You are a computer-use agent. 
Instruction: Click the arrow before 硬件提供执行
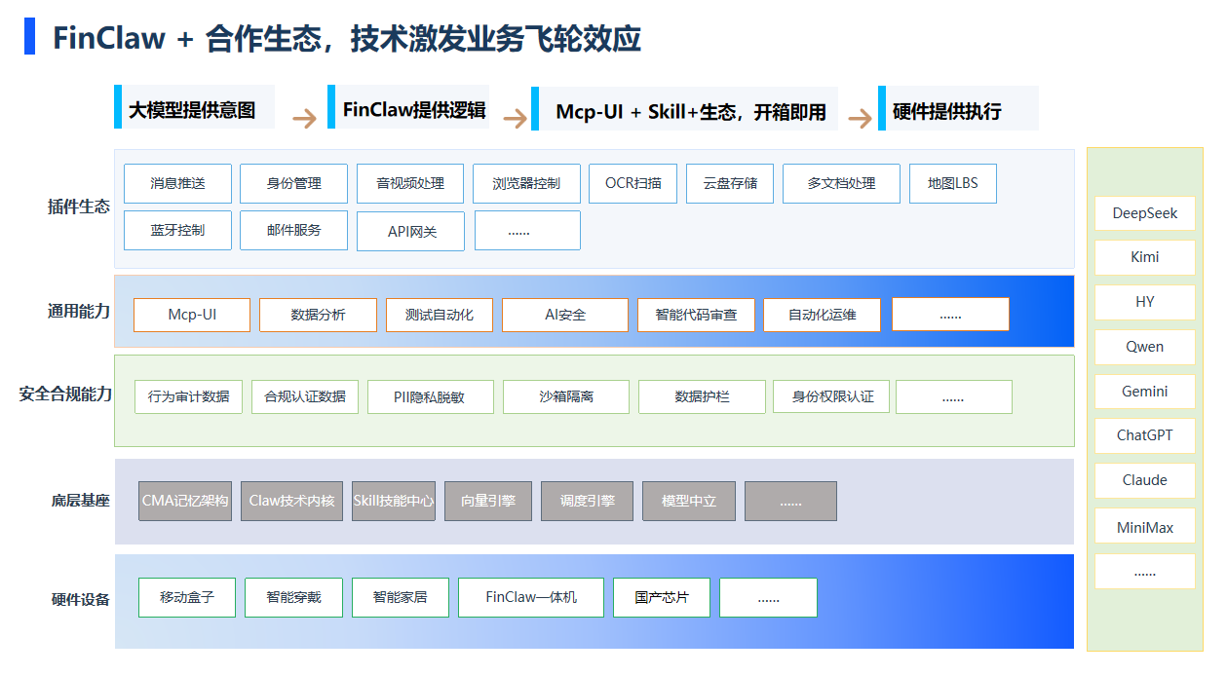coord(860,119)
